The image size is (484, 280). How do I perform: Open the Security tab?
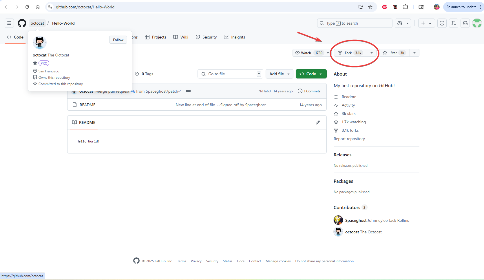pyautogui.click(x=206, y=37)
